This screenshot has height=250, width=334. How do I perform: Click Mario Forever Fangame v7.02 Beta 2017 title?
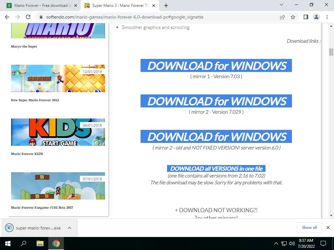pos(42,207)
